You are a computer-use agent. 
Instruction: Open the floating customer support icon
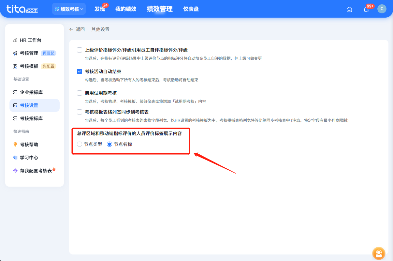point(378,253)
